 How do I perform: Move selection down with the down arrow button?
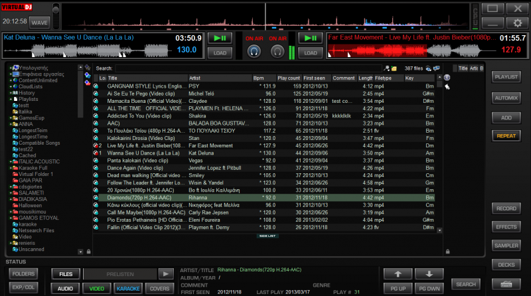pos(429,273)
